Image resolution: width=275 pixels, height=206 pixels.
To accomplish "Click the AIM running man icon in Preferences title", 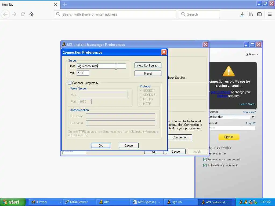I will pos(64,45).
